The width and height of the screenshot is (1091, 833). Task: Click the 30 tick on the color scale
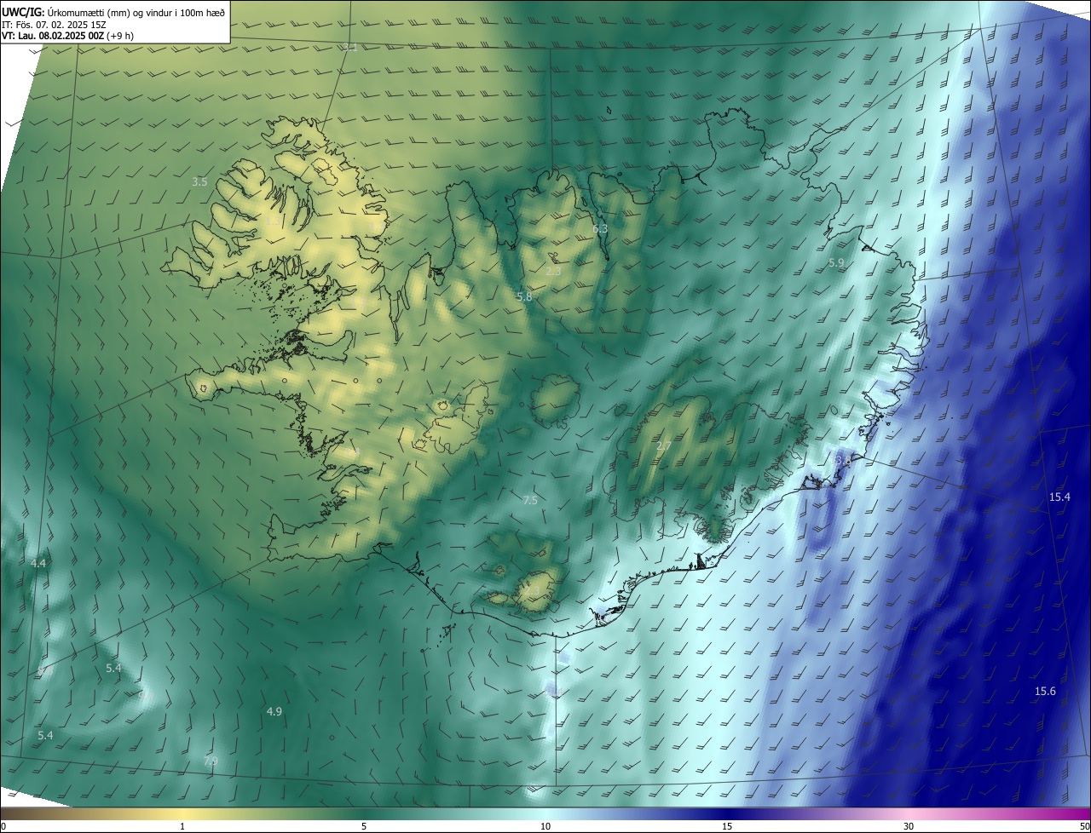[x=909, y=826]
